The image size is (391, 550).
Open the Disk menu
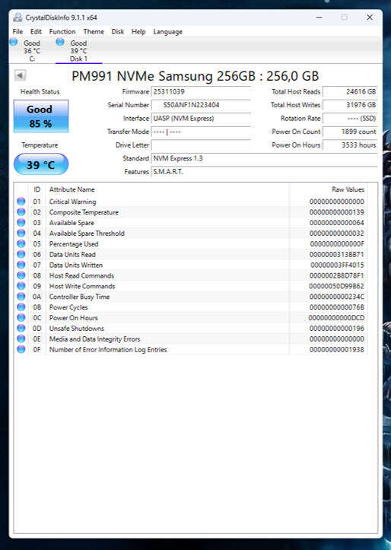point(117,31)
